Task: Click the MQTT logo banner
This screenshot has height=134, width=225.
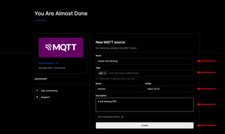Action: (61, 47)
